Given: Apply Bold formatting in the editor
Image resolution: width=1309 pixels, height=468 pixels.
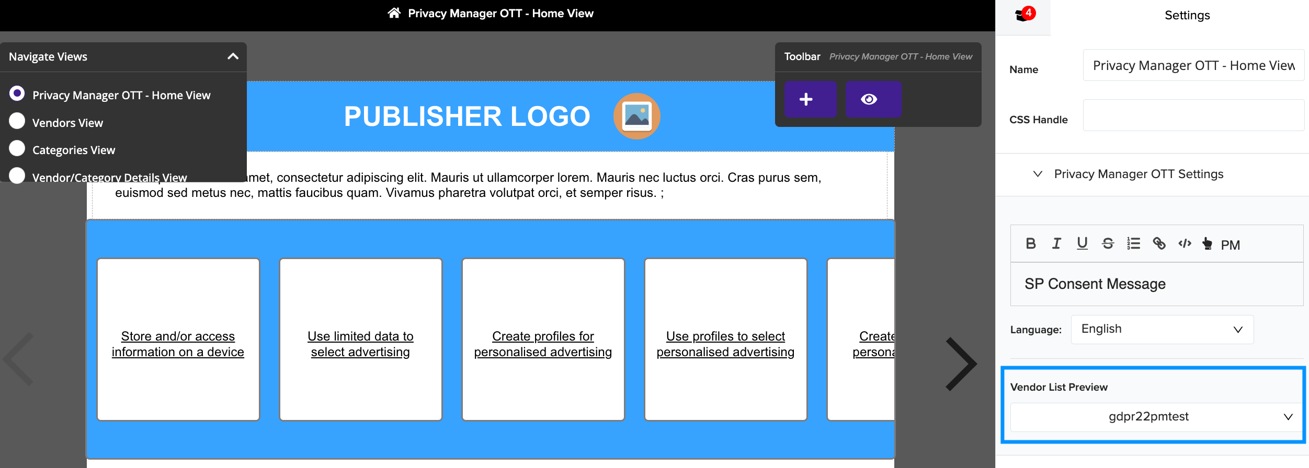Looking at the screenshot, I should pyautogui.click(x=1031, y=243).
